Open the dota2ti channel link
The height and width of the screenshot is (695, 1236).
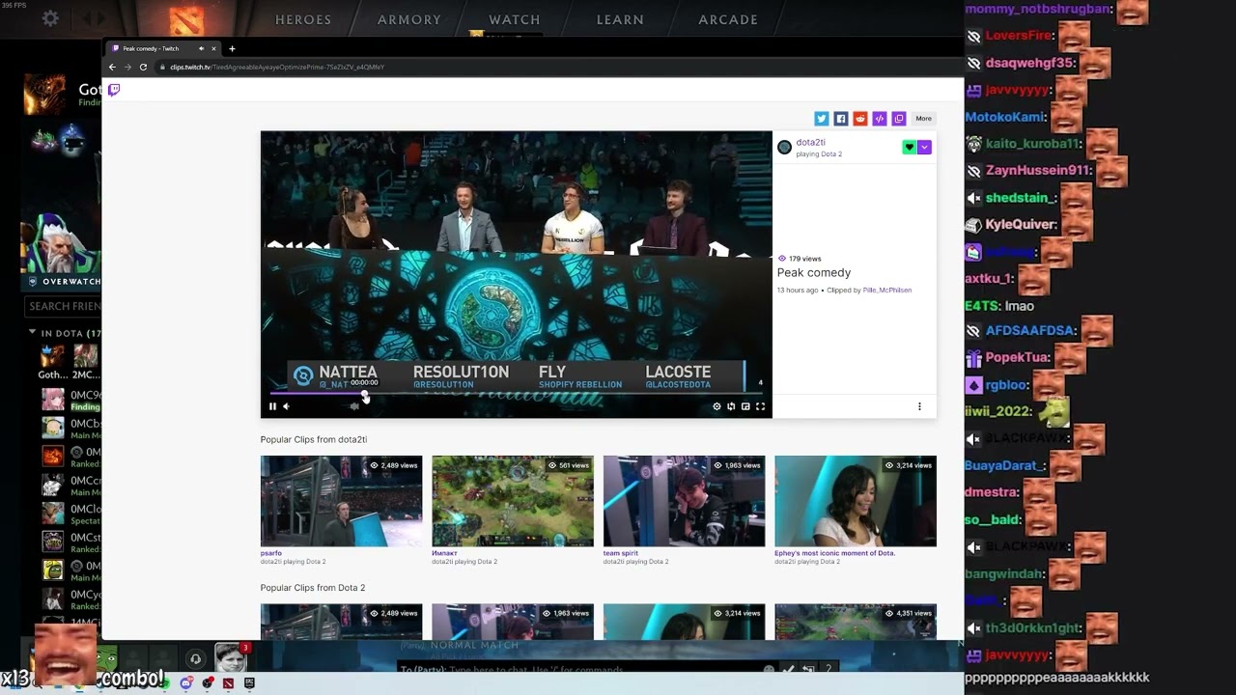pos(810,143)
